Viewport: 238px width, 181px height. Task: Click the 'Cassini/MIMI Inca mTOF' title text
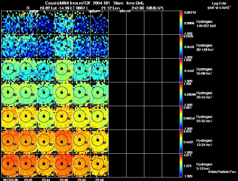68,3
